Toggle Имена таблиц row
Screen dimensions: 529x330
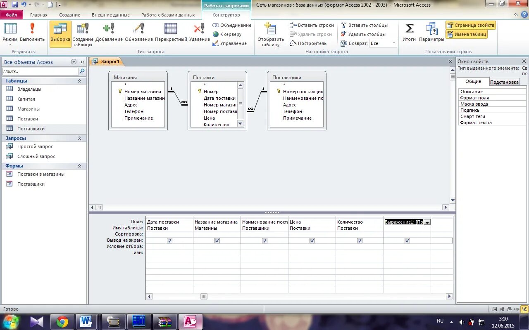(x=467, y=34)
